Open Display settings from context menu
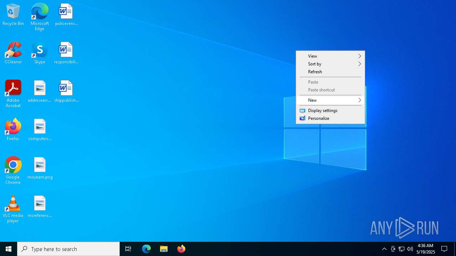The image size is (456, 256). coord(330,111)
